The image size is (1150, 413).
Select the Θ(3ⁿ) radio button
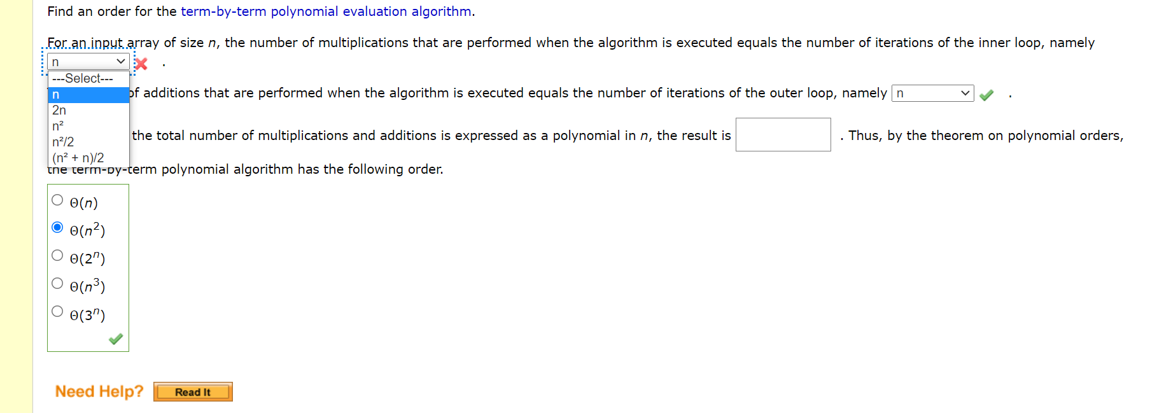(x=57, y=311)
